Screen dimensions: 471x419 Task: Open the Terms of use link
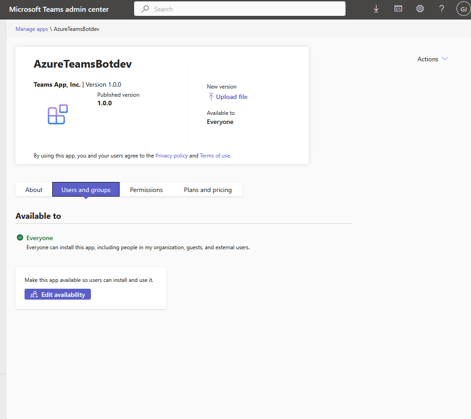tap(215, 156)
